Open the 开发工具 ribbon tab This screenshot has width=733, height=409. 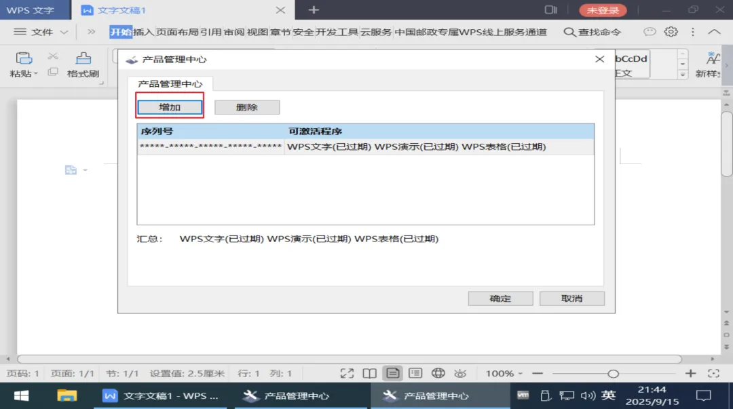coord(337,32)
